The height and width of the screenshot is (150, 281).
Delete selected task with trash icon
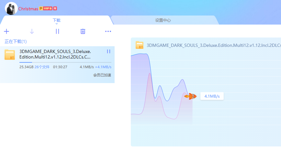(x=83, y=31)
